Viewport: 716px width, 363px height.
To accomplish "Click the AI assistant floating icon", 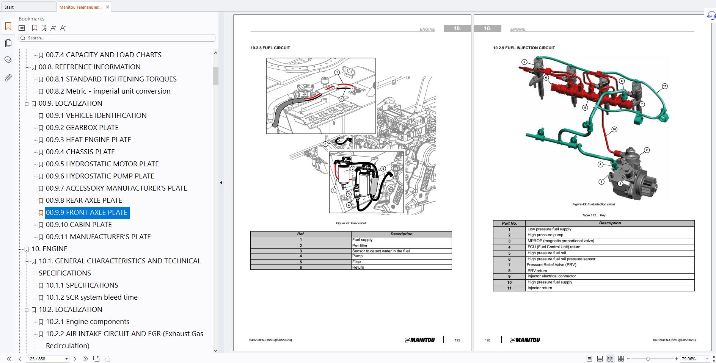I will pyautogui.click(x=711, y=16).
